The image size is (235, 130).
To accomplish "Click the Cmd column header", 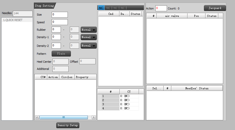I will point(109,14).
